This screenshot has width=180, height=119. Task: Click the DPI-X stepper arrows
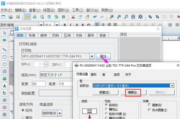[46, 64]
